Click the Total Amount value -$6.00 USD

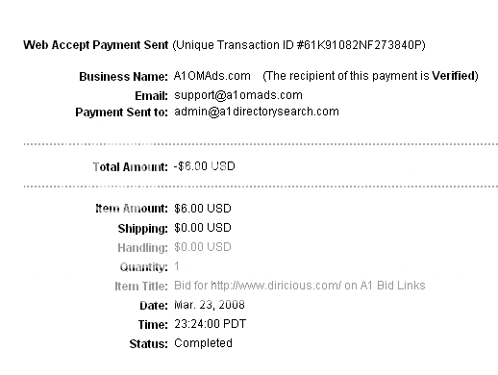(x=205, y=166)
